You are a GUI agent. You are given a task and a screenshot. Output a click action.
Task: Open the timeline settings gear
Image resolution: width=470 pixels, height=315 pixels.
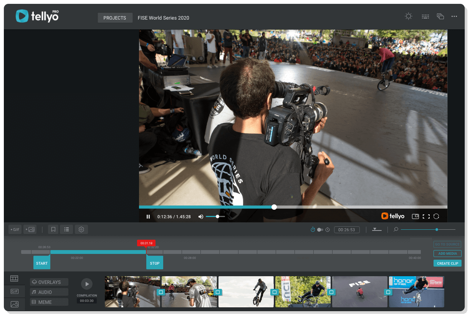[81, 229]
